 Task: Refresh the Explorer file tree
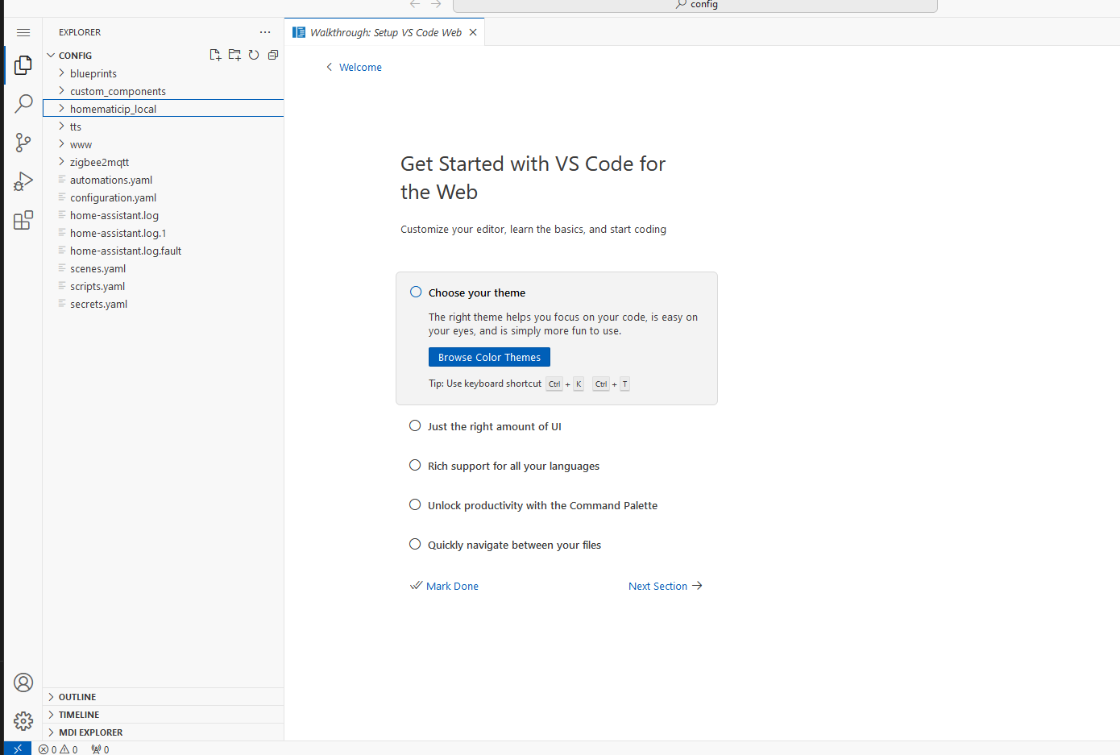(254, 55)
